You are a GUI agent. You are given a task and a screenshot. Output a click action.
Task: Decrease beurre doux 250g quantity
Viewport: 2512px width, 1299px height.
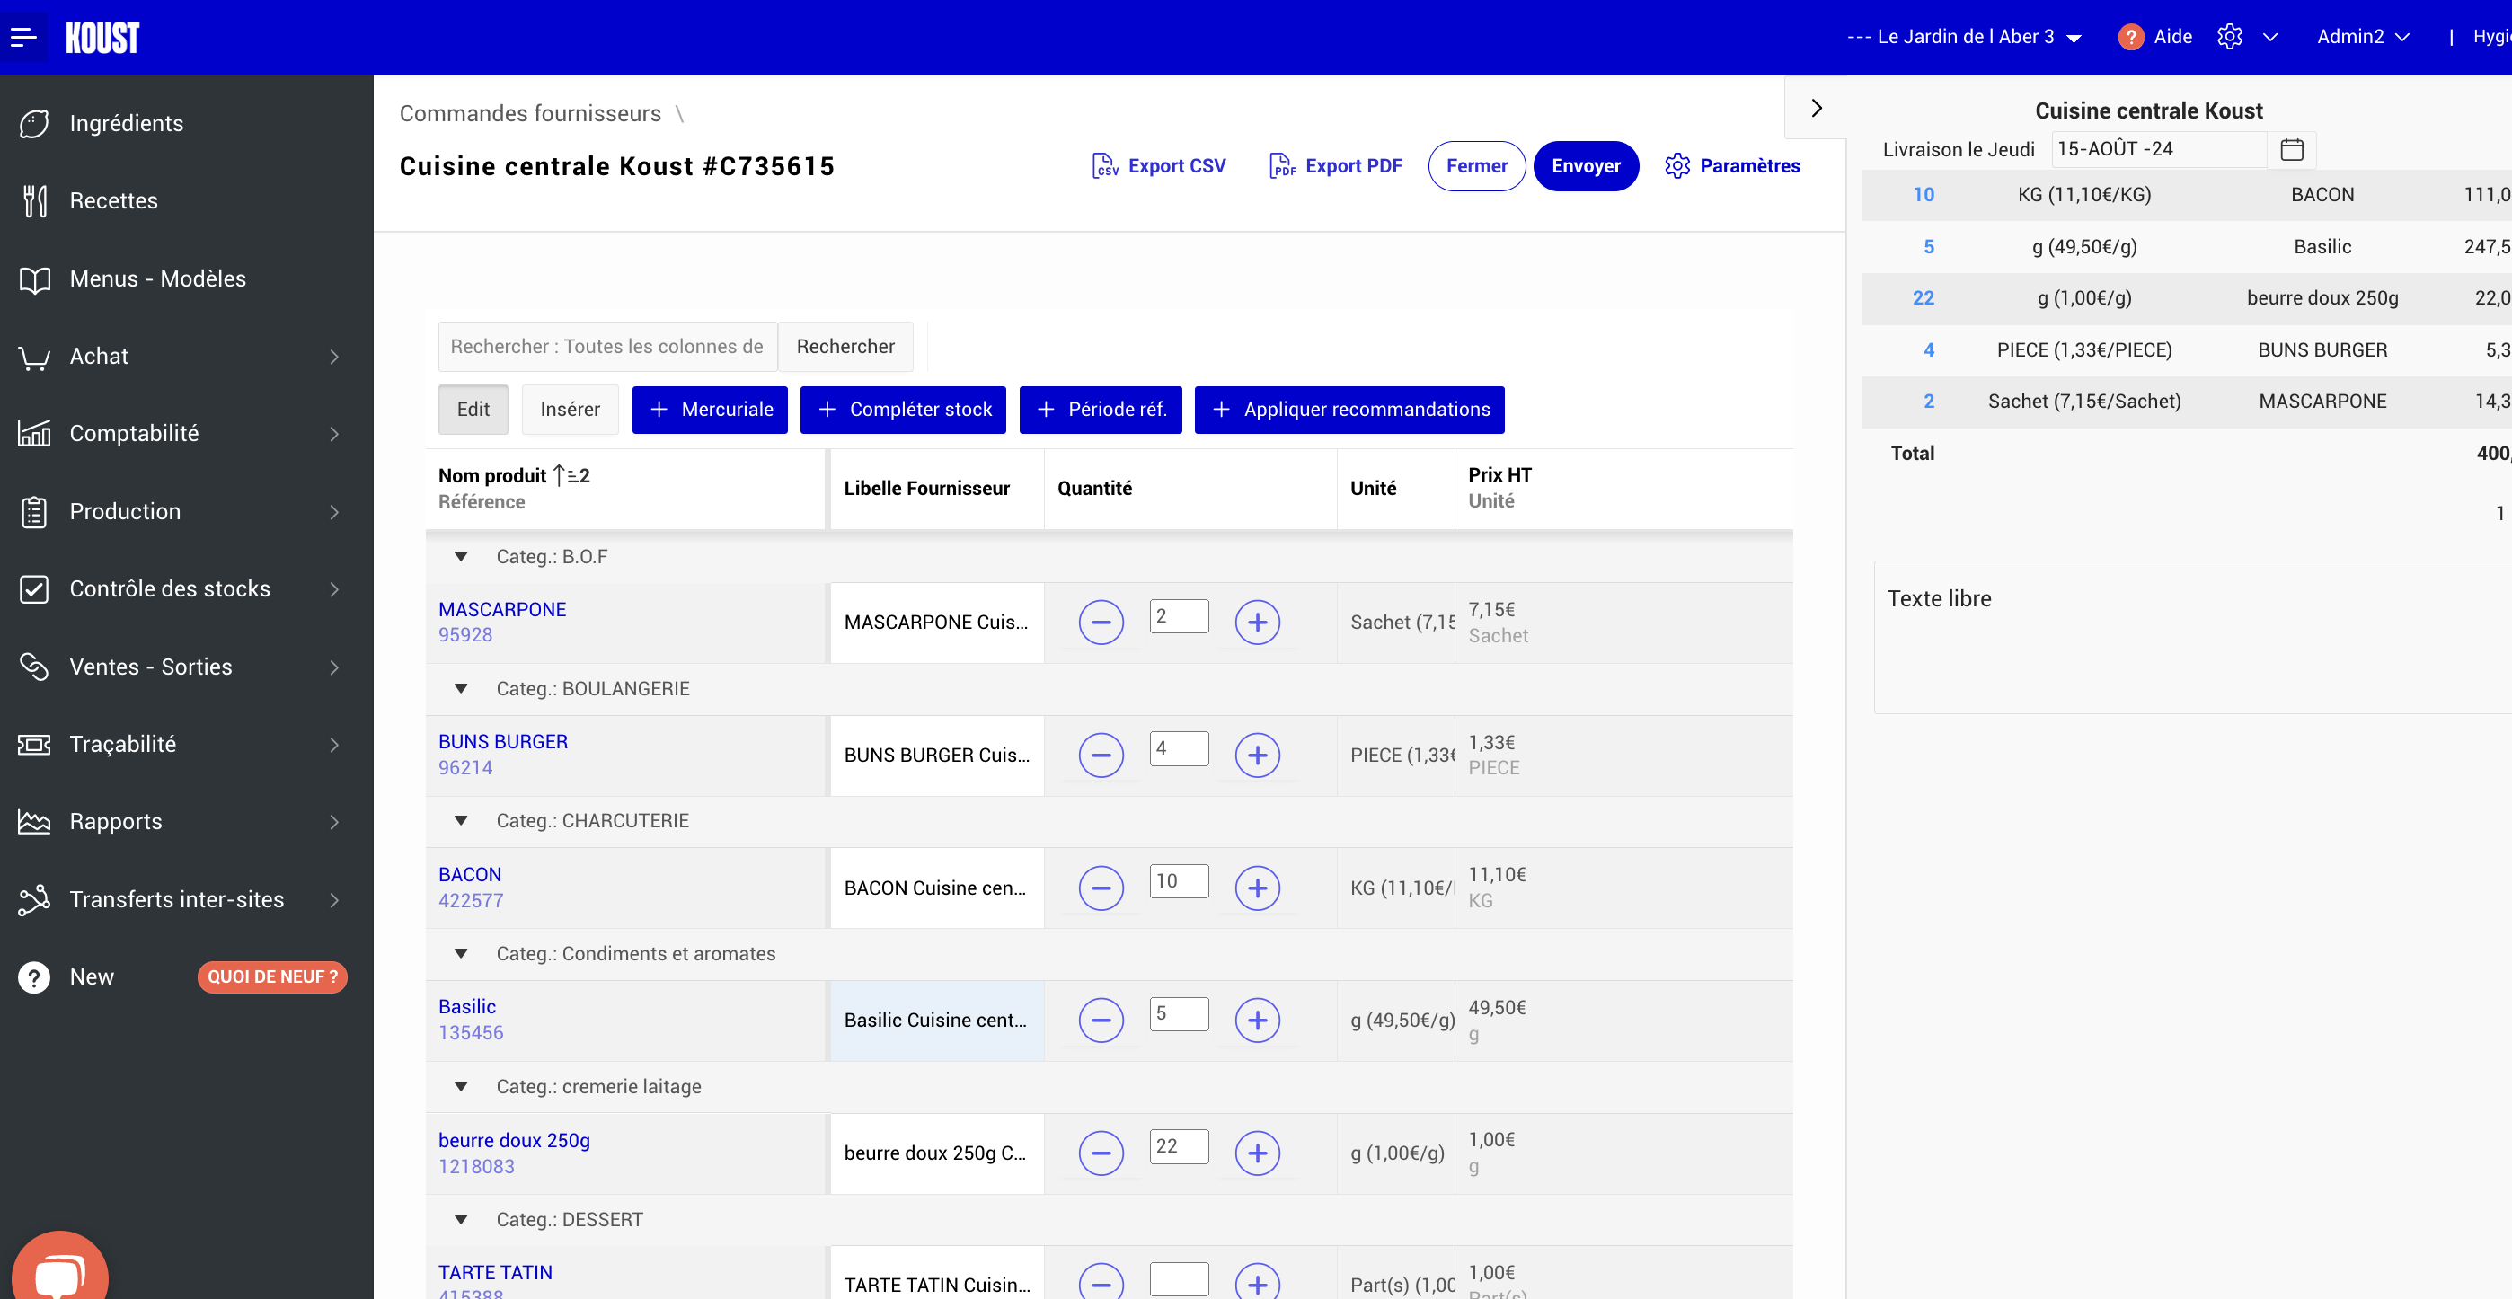click(1101, 1153)
